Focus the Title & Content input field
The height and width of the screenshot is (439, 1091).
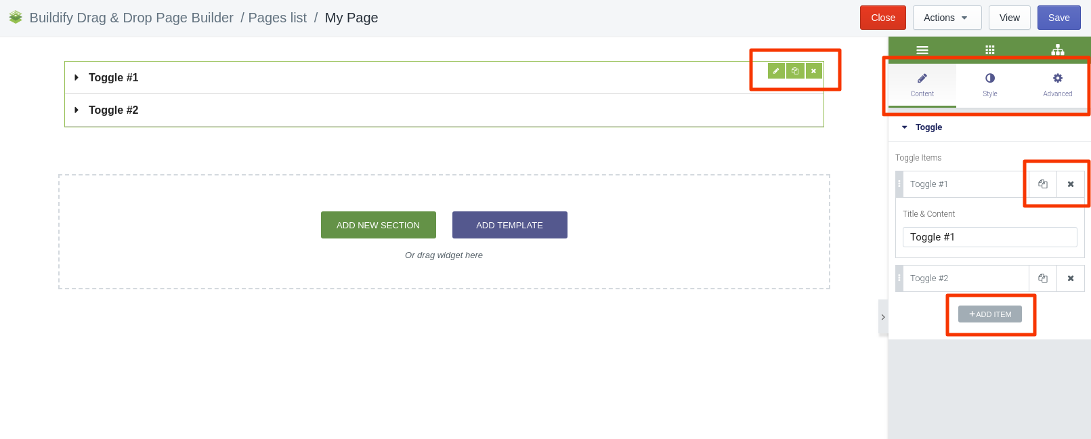point(990,237)
